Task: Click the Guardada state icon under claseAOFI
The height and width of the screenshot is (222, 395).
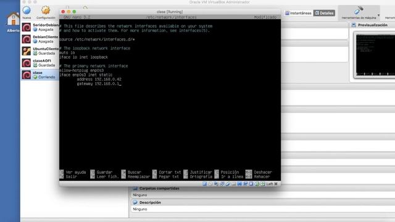Action: pyautogui.click(x=35, y=65)
